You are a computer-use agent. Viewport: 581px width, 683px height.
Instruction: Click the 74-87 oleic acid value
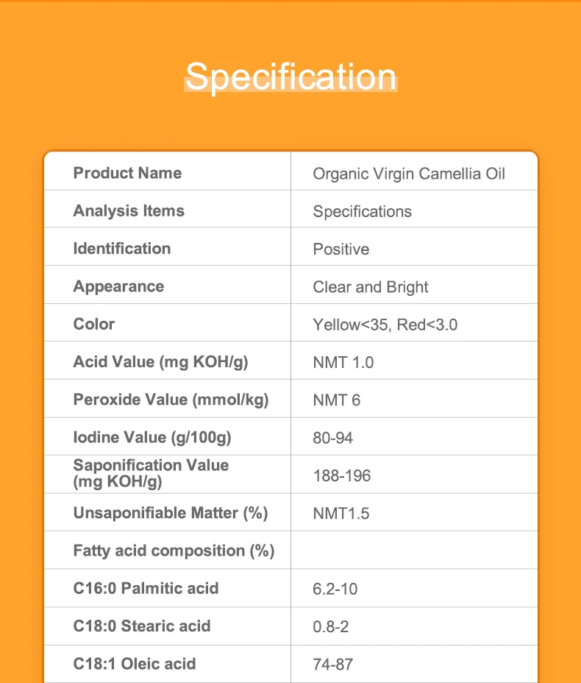pos(333,665)
